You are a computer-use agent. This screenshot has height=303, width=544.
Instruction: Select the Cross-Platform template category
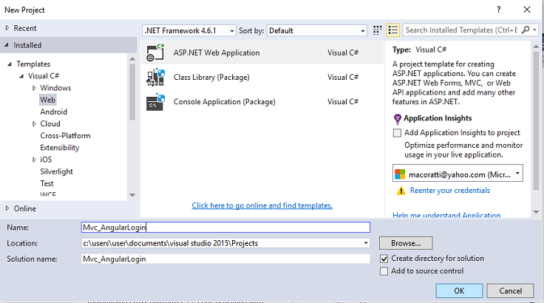tap(65, 136)
